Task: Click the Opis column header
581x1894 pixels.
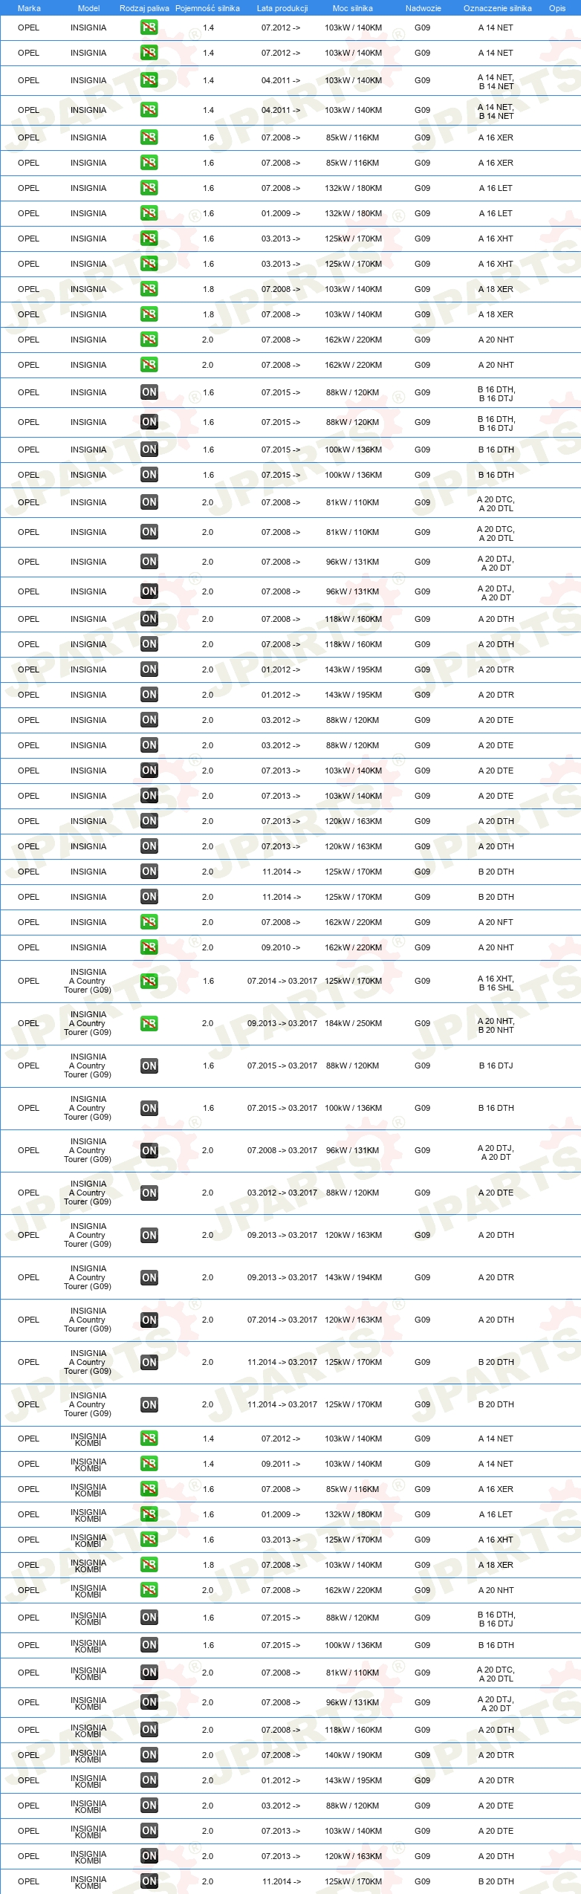Action: pyautogui.click(x=557, y=8)
